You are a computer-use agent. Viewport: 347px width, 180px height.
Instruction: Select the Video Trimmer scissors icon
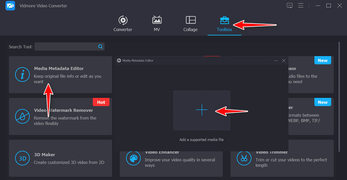pos(244,157)
